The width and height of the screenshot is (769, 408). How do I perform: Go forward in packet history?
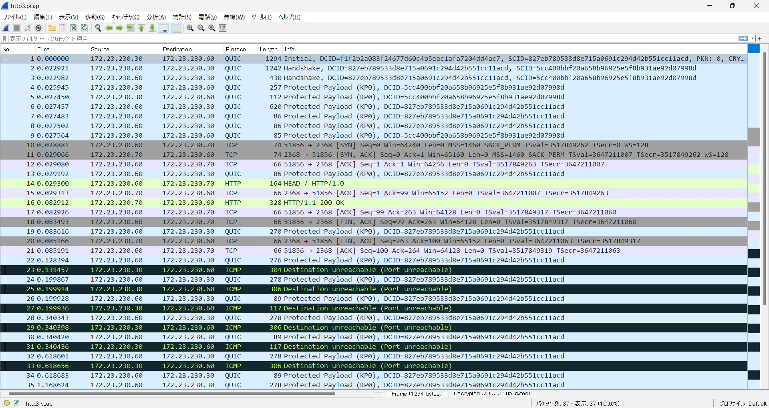click(120, 28)
